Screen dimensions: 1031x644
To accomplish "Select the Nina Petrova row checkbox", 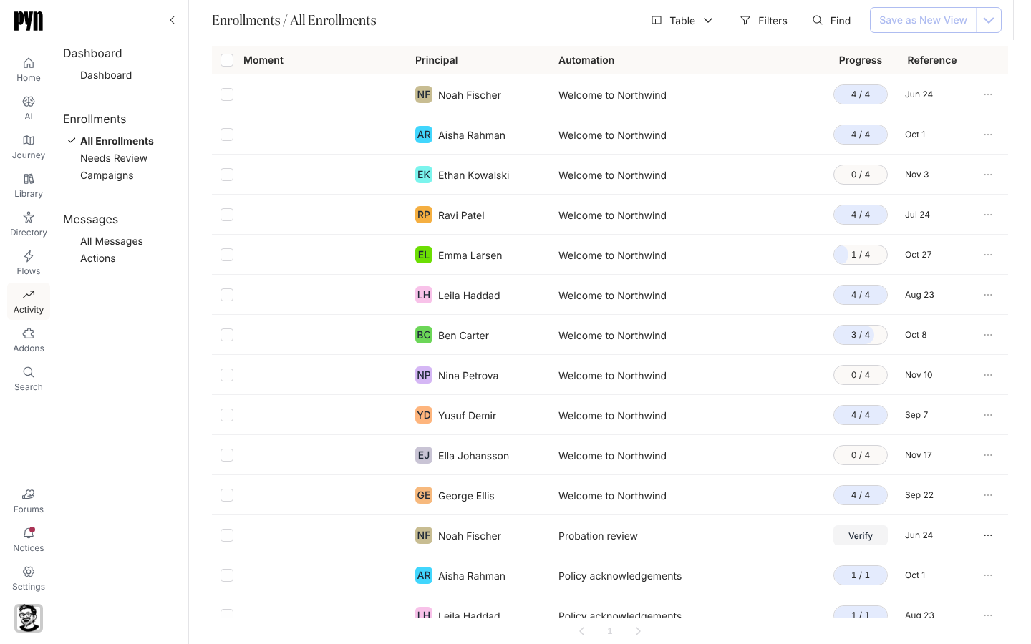I will pyautogui.click(x=227, y=375).
